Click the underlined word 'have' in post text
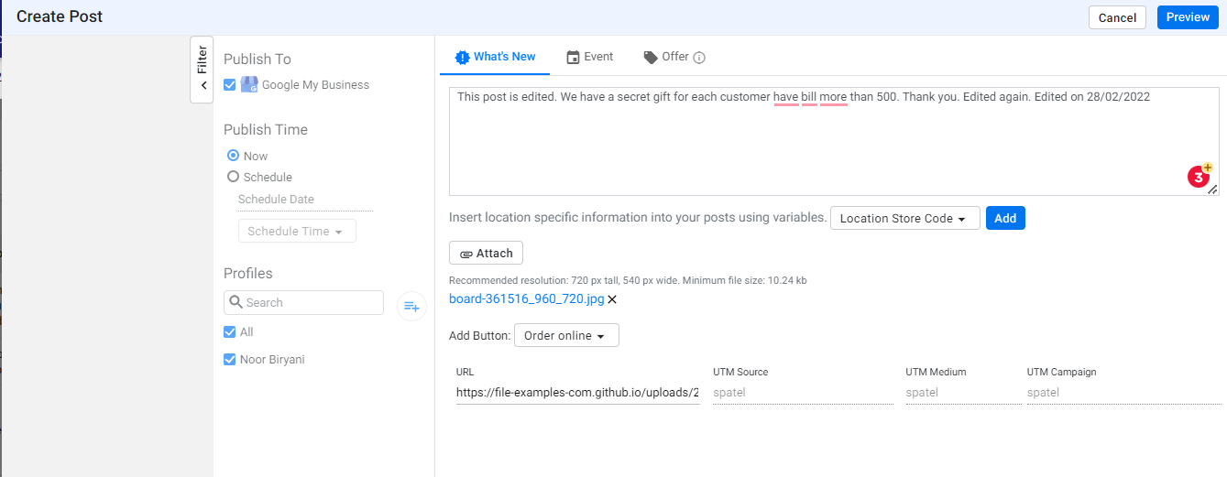This screenshot has height=477, width=1227. pos(785,96)
